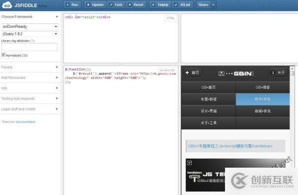Open the onDomReady dropdown

[x=30, y=26]
